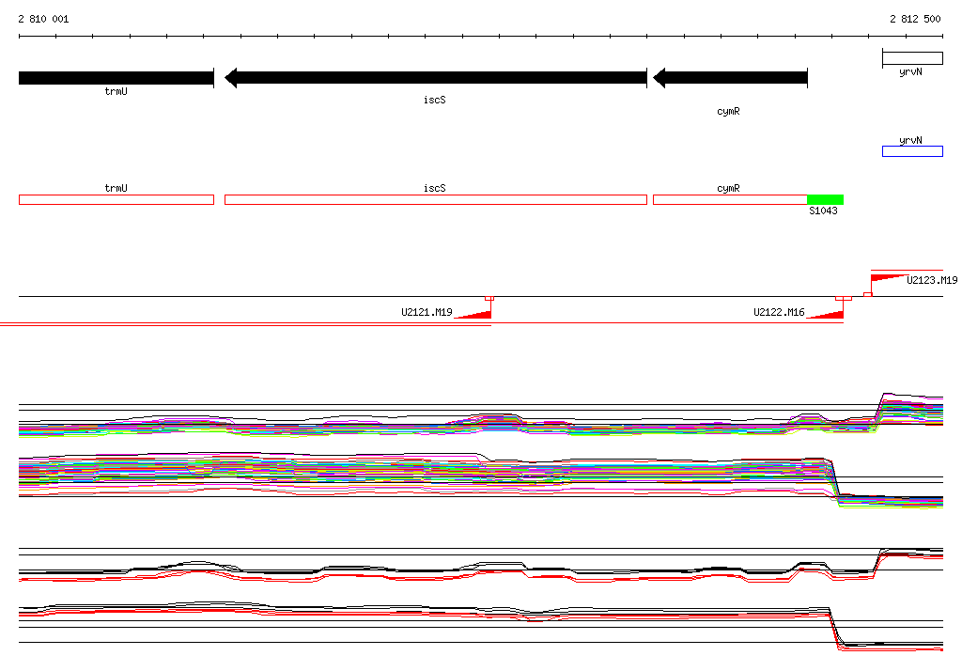Screen dimensions: 962x671
Task: Click the trmU label under the black bar
Action: 116,91
